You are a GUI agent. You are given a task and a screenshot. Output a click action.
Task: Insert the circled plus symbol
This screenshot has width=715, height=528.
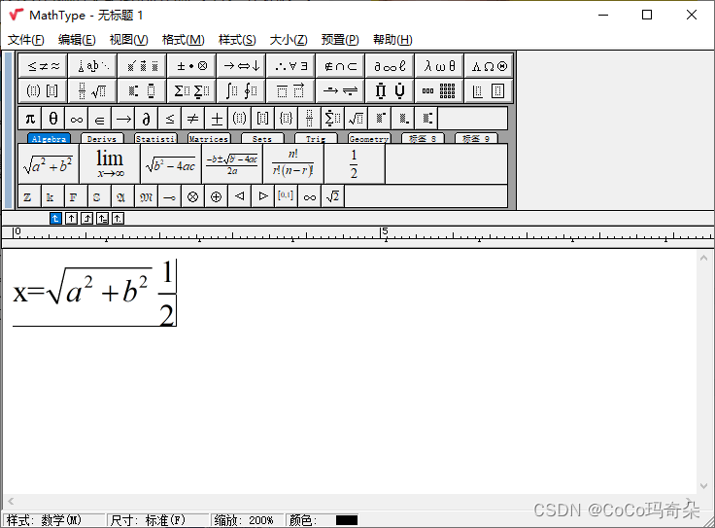pos(216,196)
